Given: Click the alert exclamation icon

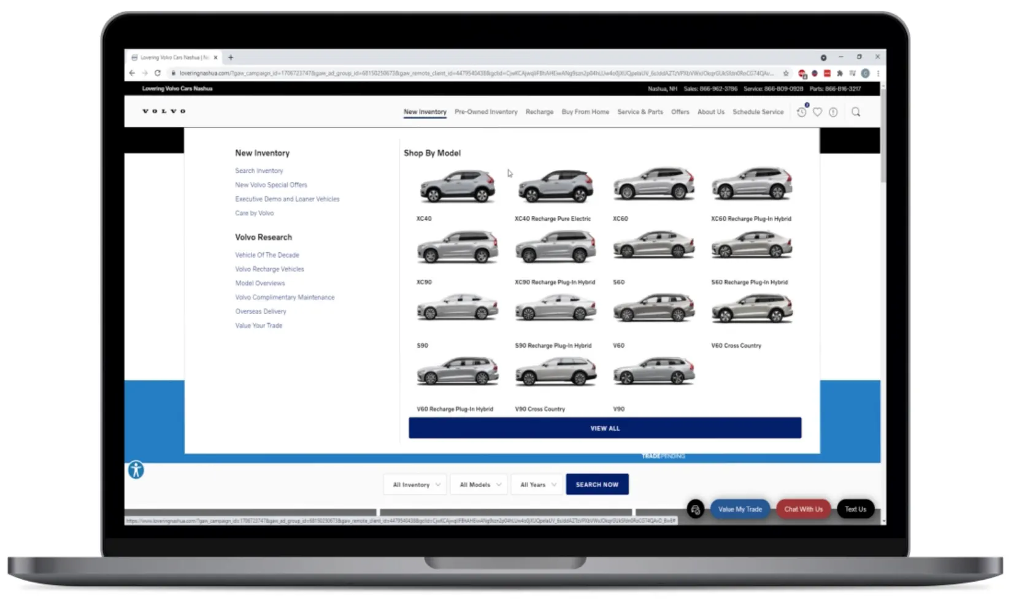Looking at the screenshot, I should point(833,112).
